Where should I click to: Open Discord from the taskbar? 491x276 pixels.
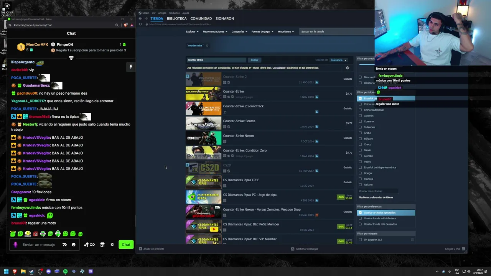tap(48, 271)
